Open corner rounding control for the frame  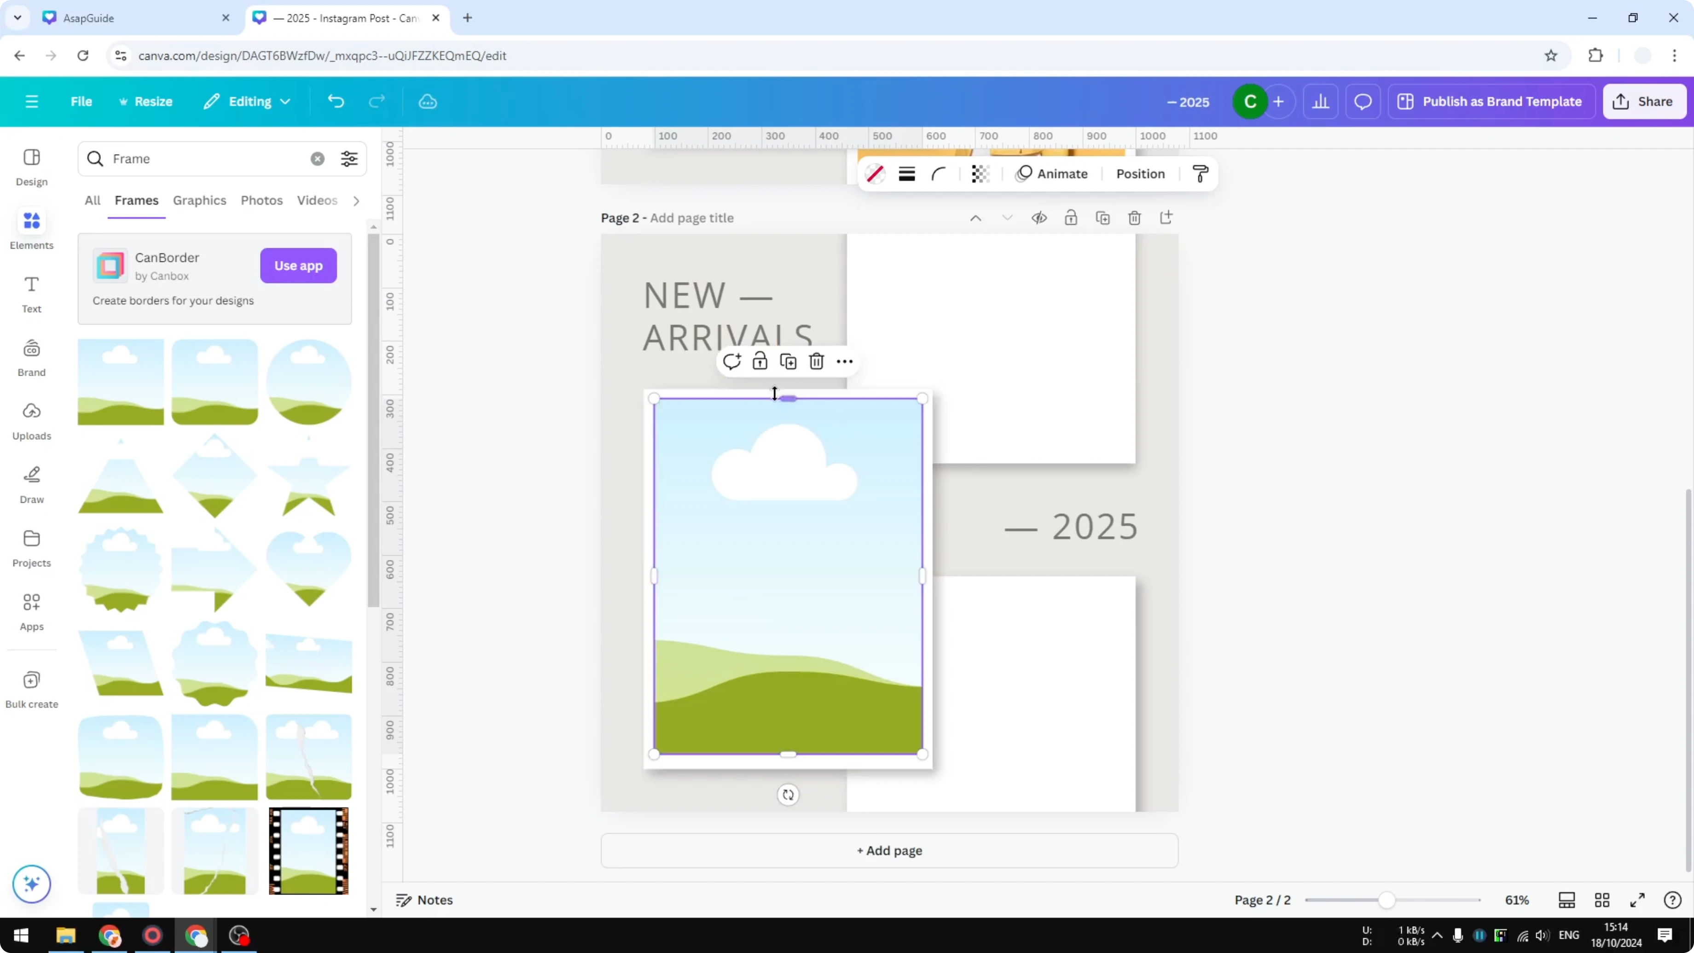tap(939, 174)
